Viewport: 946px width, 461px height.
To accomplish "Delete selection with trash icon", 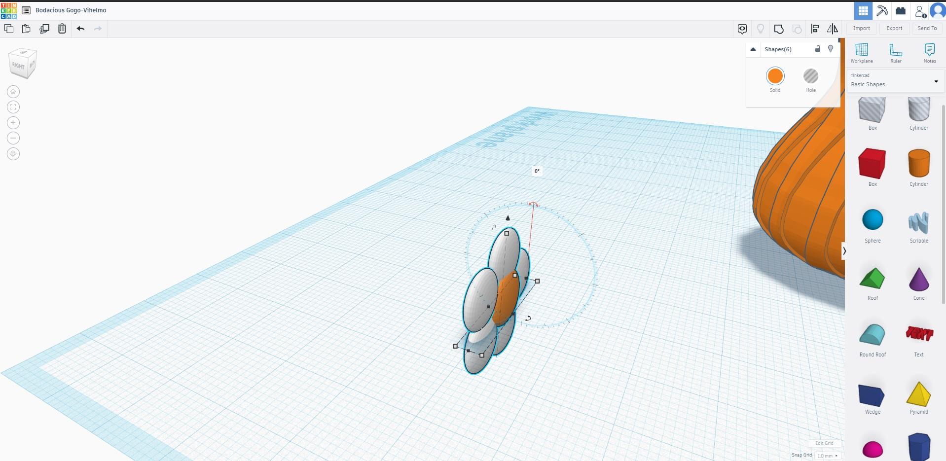I will pos(62,29).
